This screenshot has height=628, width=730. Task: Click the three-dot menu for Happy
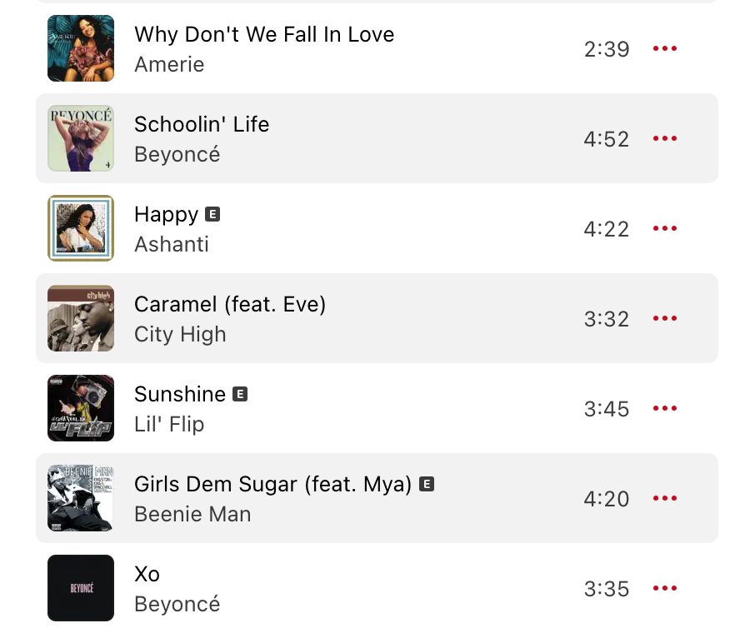coord(664,229)
